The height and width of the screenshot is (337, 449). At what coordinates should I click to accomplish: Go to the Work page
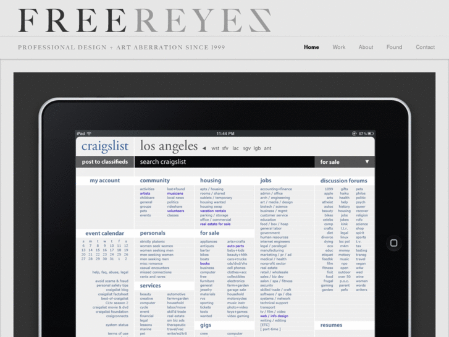click(x=338, y=47)
